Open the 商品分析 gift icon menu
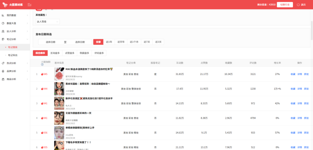The image size is (313, 150). (3, 79)
